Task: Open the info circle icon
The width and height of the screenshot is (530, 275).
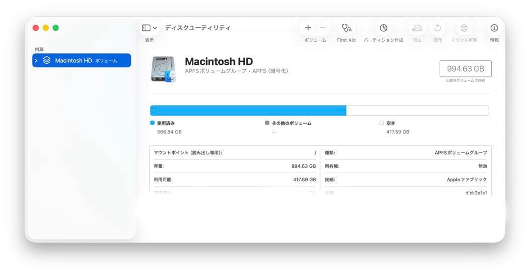Action: [x=494, y=28]
